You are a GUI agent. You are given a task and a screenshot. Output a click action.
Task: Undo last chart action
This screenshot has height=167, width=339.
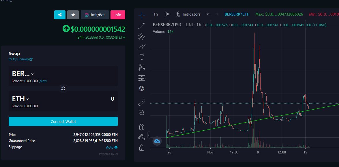[208, 14]
